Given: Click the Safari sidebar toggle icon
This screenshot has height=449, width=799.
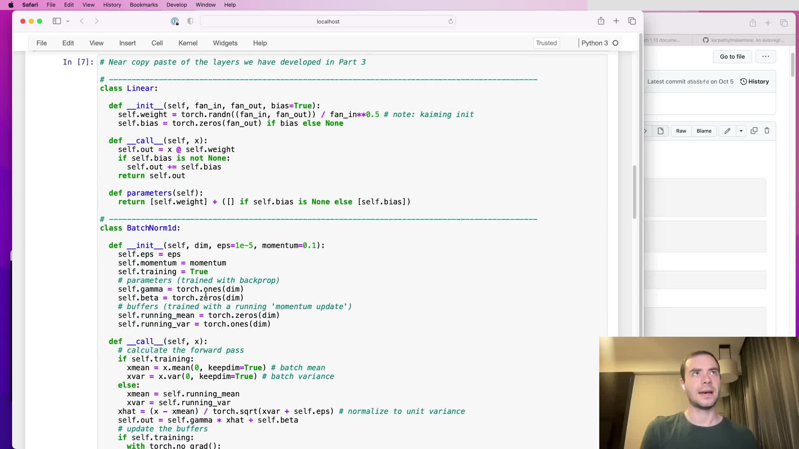Looking at the screenshot, I should 57,21.
